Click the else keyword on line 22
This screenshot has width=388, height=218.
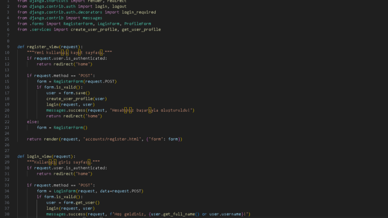(x=32, y=122)
